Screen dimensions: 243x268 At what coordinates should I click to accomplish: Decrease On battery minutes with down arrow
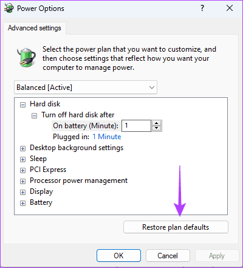[x=156, y=128]
